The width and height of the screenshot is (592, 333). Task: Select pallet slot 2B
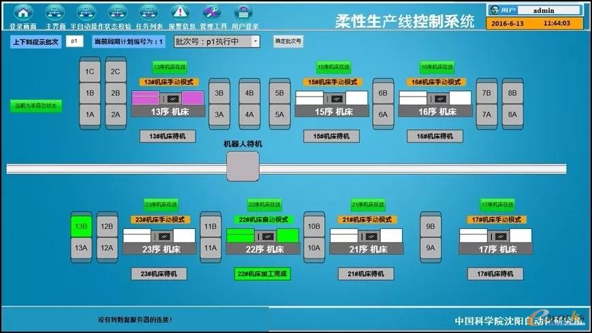[x=116, y=93]
